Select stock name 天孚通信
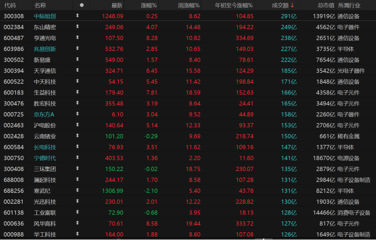 click(45, 71)
